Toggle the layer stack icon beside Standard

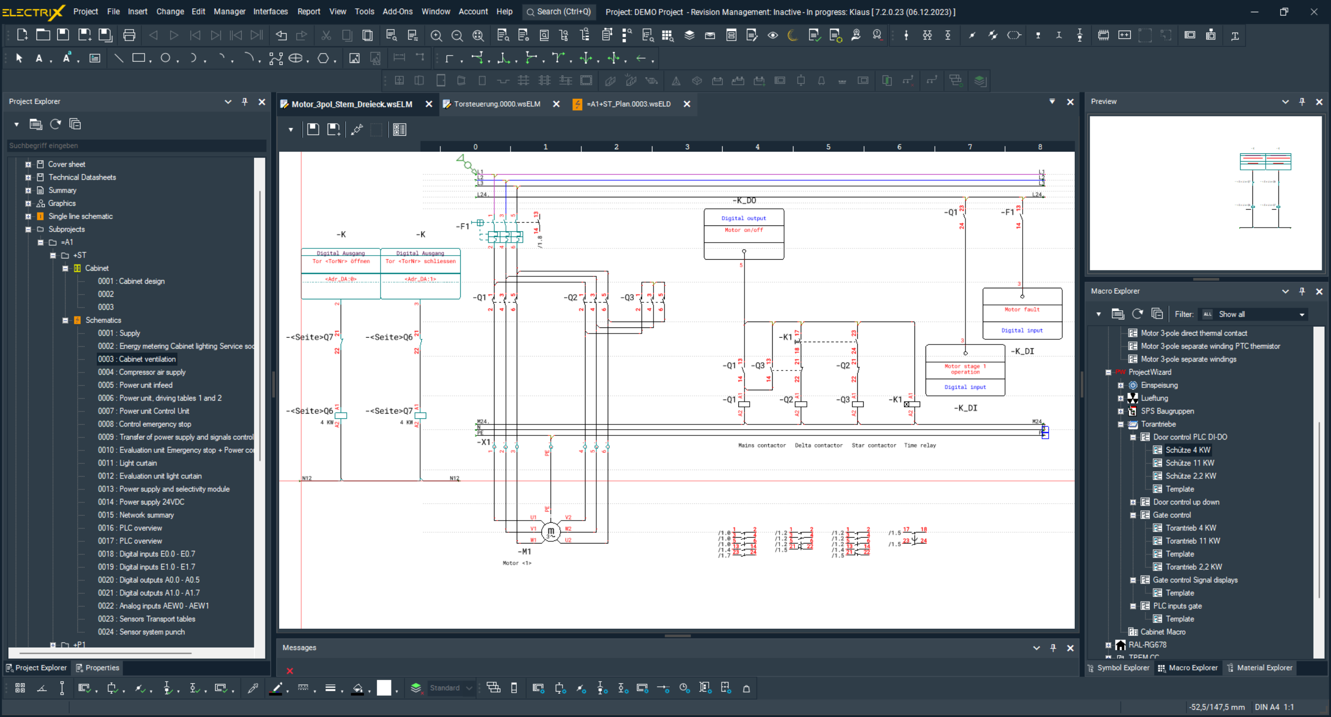[x=416, y=688]
